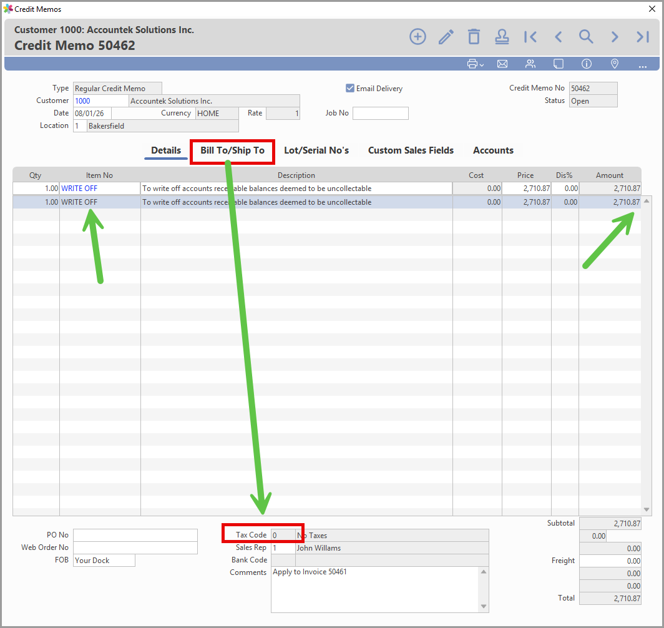Click the Comments text box
Screen dimensions: 664x628
375,589
